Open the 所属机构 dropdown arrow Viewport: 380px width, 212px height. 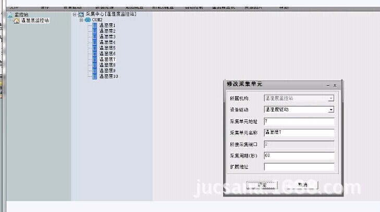(x=331, y=99)
